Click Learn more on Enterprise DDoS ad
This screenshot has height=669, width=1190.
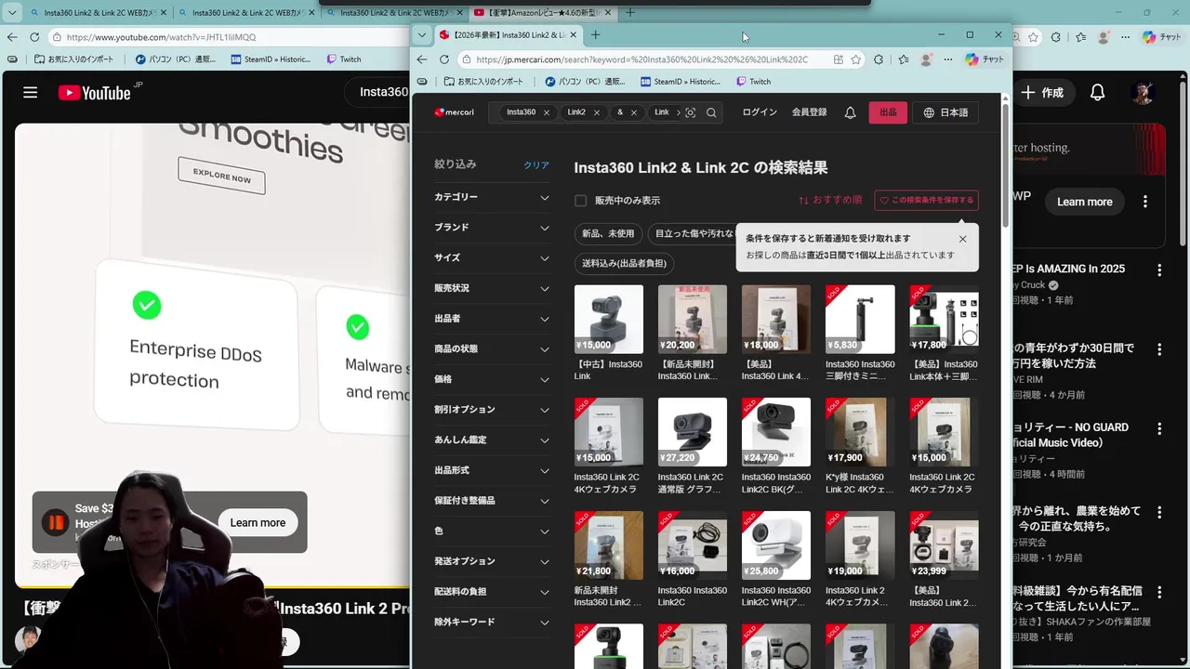258,523
